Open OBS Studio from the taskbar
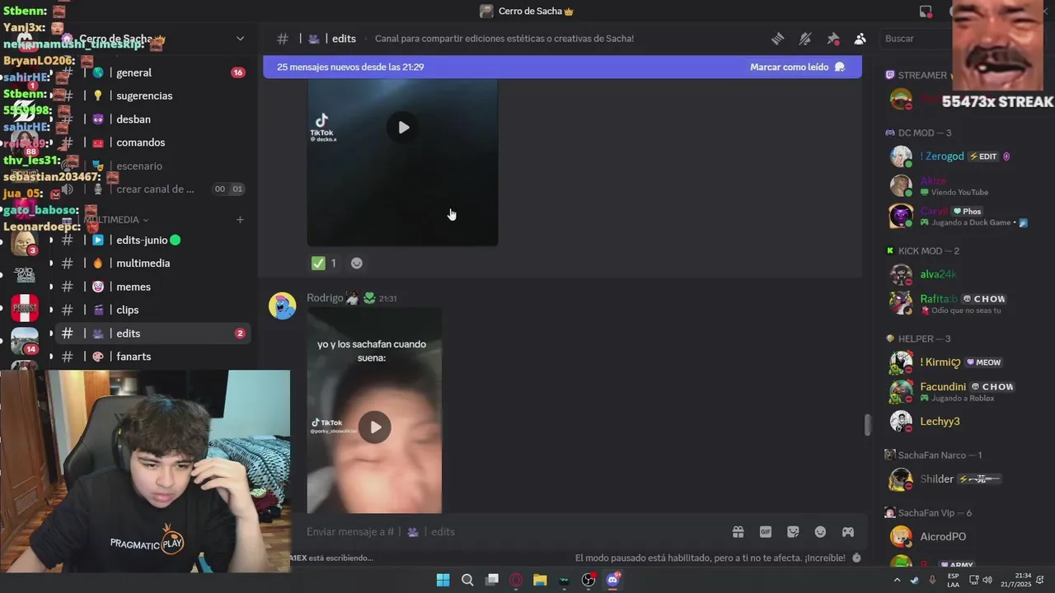1055x593 pixels. [588, 580]
